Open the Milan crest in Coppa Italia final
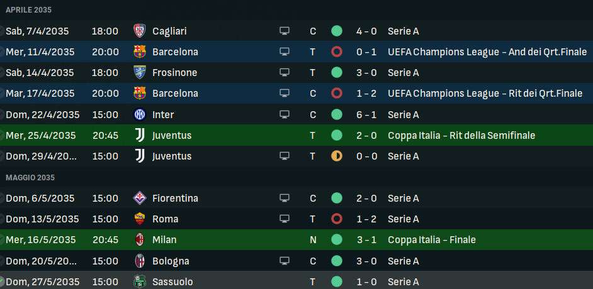This screenshot has height=289, width=593. tap(140, 239)
